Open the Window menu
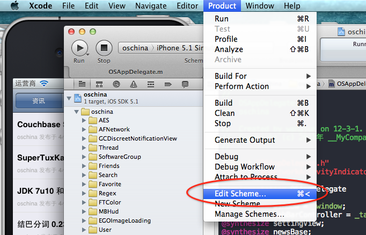366x235 pixels. pyautogui.click(x=260, y=5)
